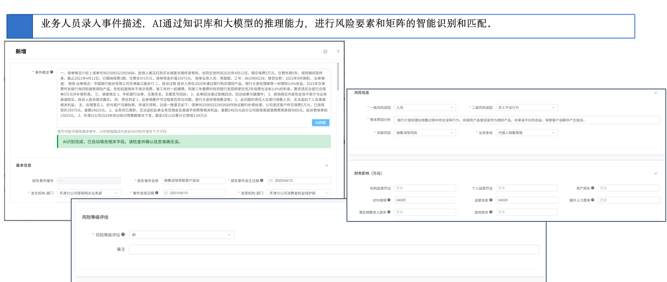Viewport: 667px width, 282px height.
Task: Close the 新增 dialog with X icon
Action: [338, 52]
